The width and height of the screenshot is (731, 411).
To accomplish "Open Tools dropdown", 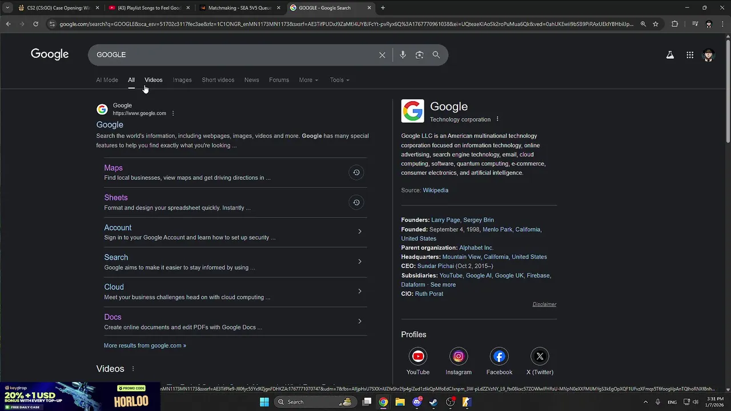I will click(x=339, y=80).
